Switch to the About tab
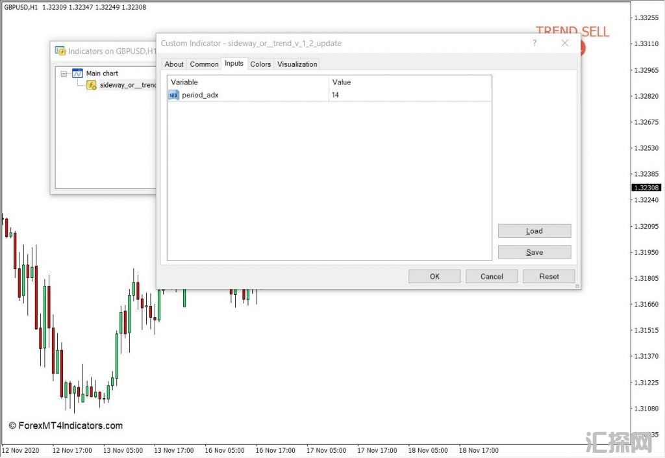Image resolution: width=665 pixels, height=458 pixels. point(174,64)
